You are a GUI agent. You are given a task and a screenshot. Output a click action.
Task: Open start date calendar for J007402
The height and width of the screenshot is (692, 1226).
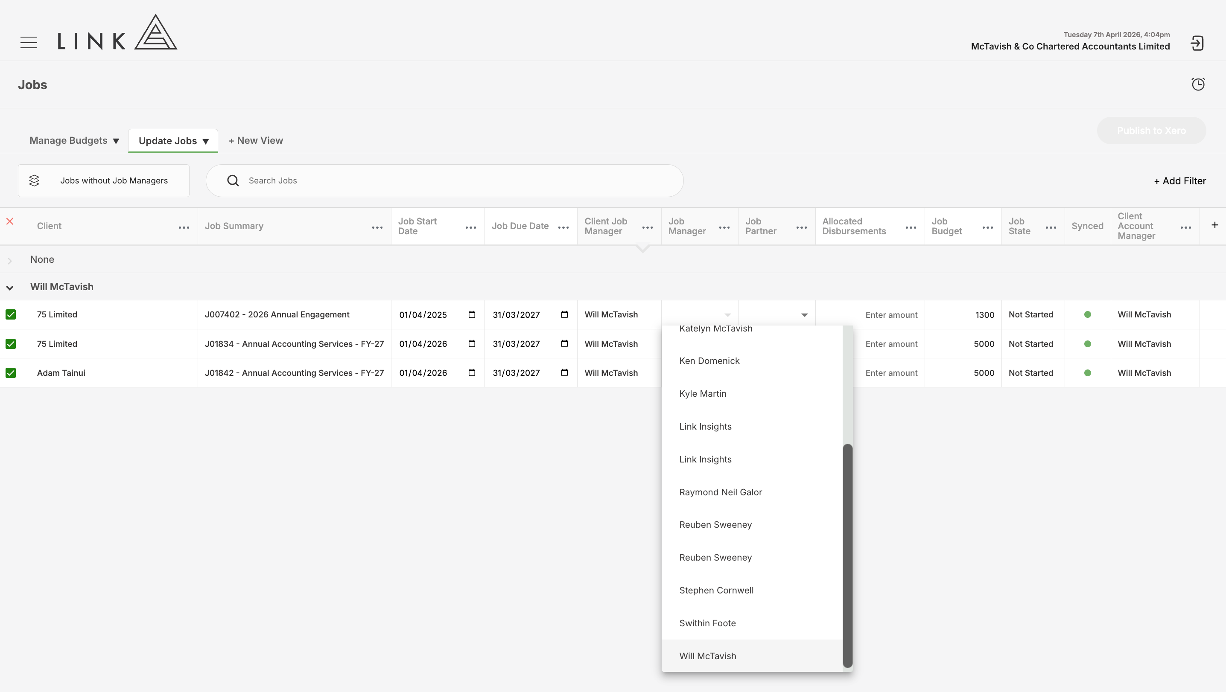pyautogui.click(x=472, y=314)
